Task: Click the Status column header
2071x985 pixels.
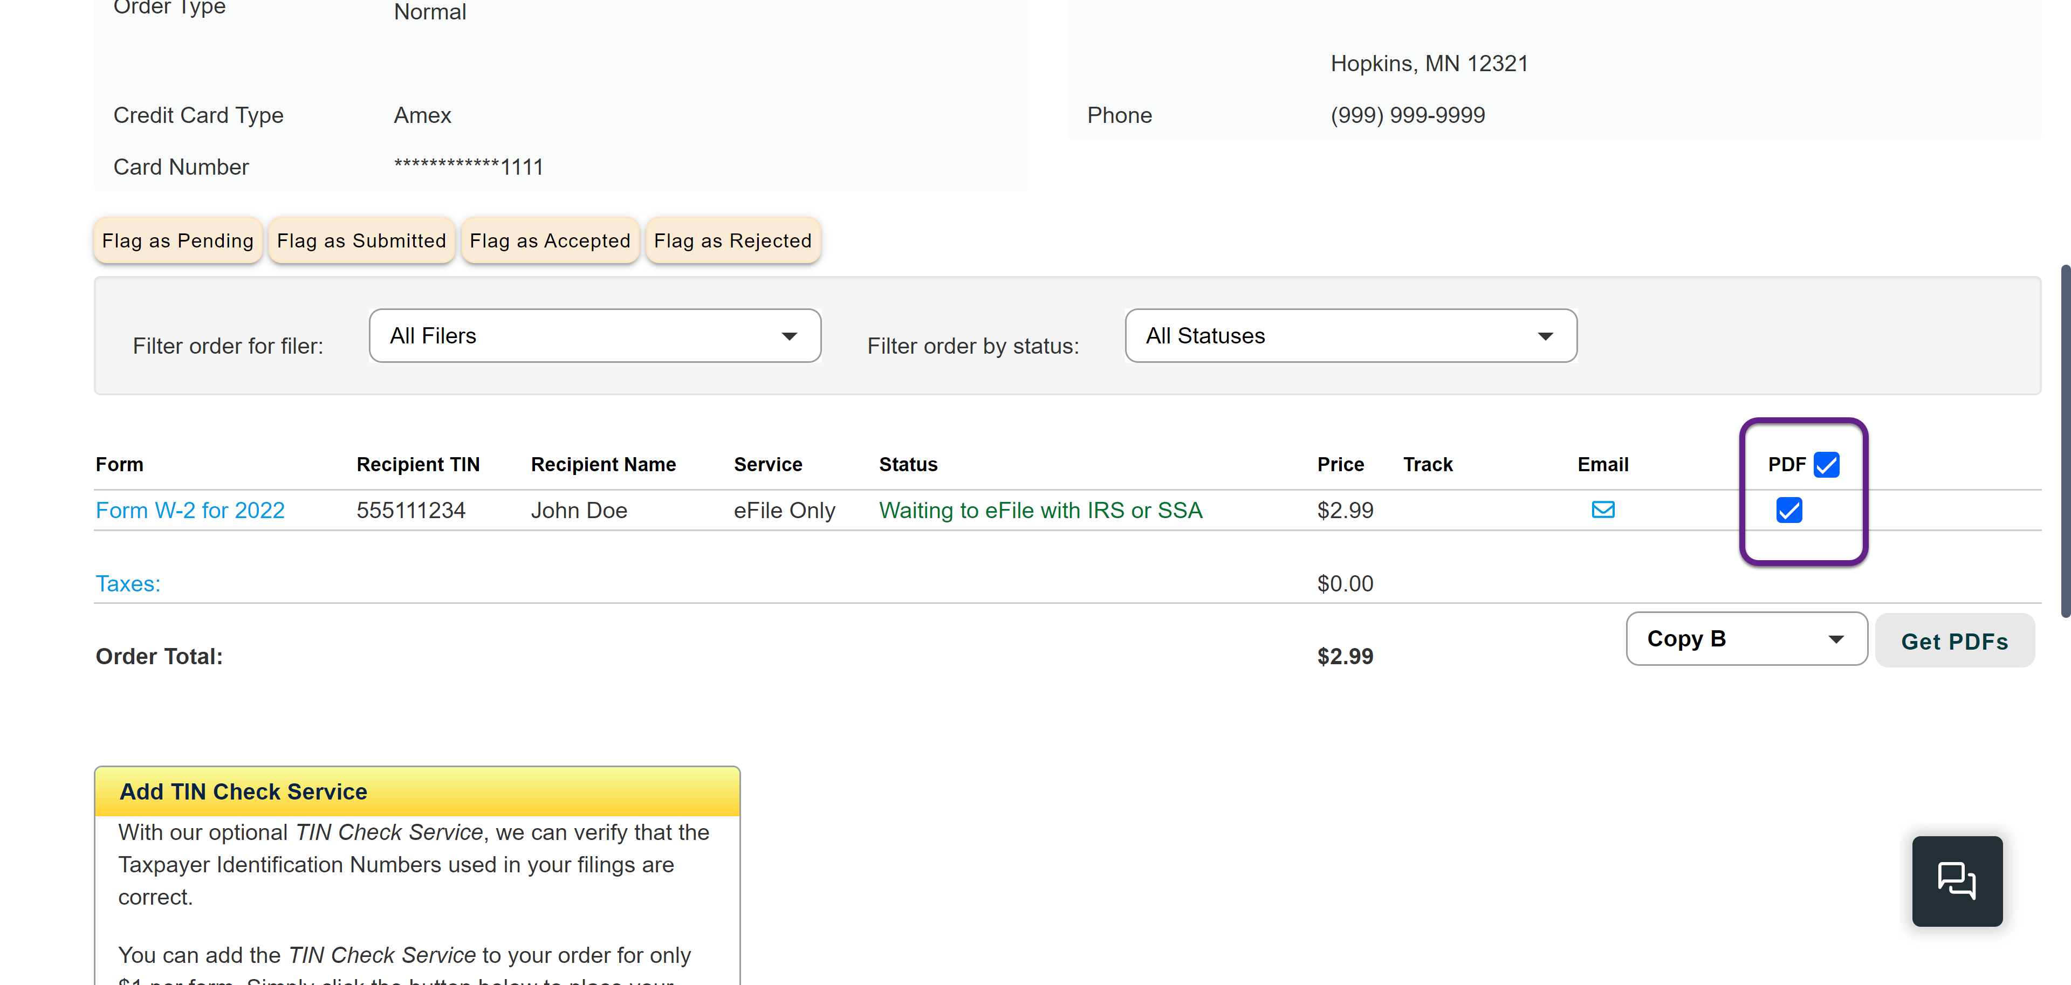Action: point(908,464)
